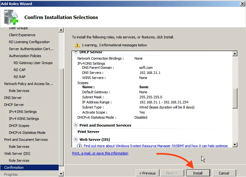
Task: Close the Add Roles Wizard window
Action: click(x=242, y=3)
